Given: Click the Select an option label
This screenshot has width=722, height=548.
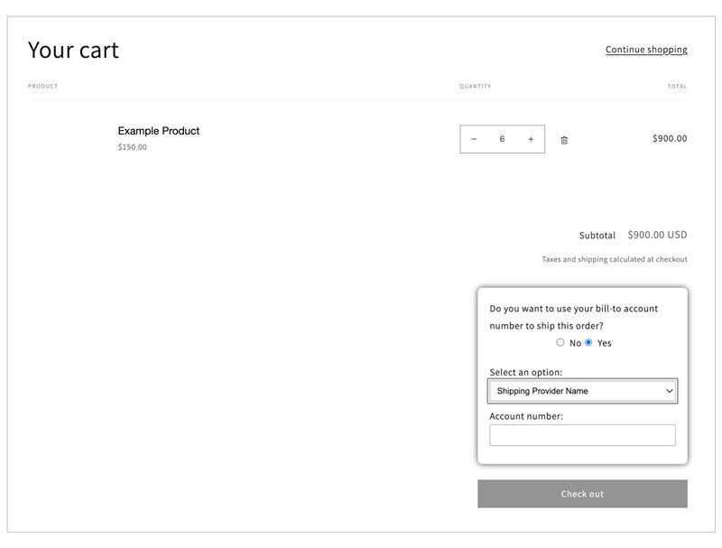Looking at the screenshot, I should (526, 372).
